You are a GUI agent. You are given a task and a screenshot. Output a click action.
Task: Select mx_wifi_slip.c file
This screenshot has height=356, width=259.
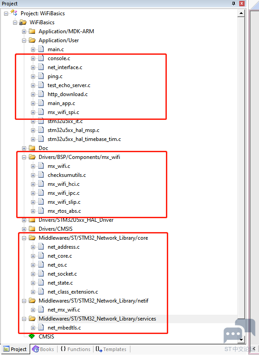click(x=64, y=202)
